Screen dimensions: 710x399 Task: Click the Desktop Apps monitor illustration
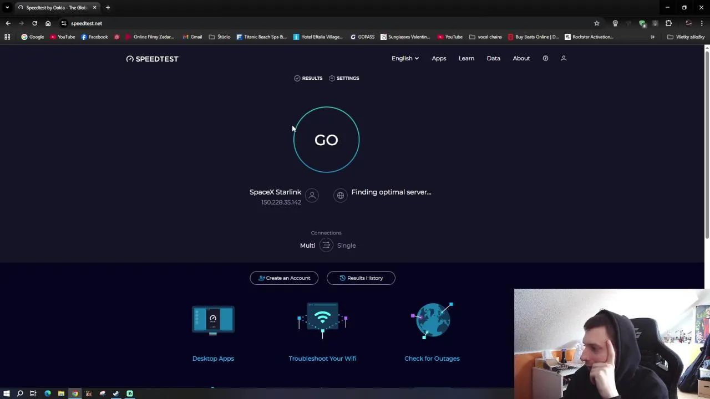[213, 320]
